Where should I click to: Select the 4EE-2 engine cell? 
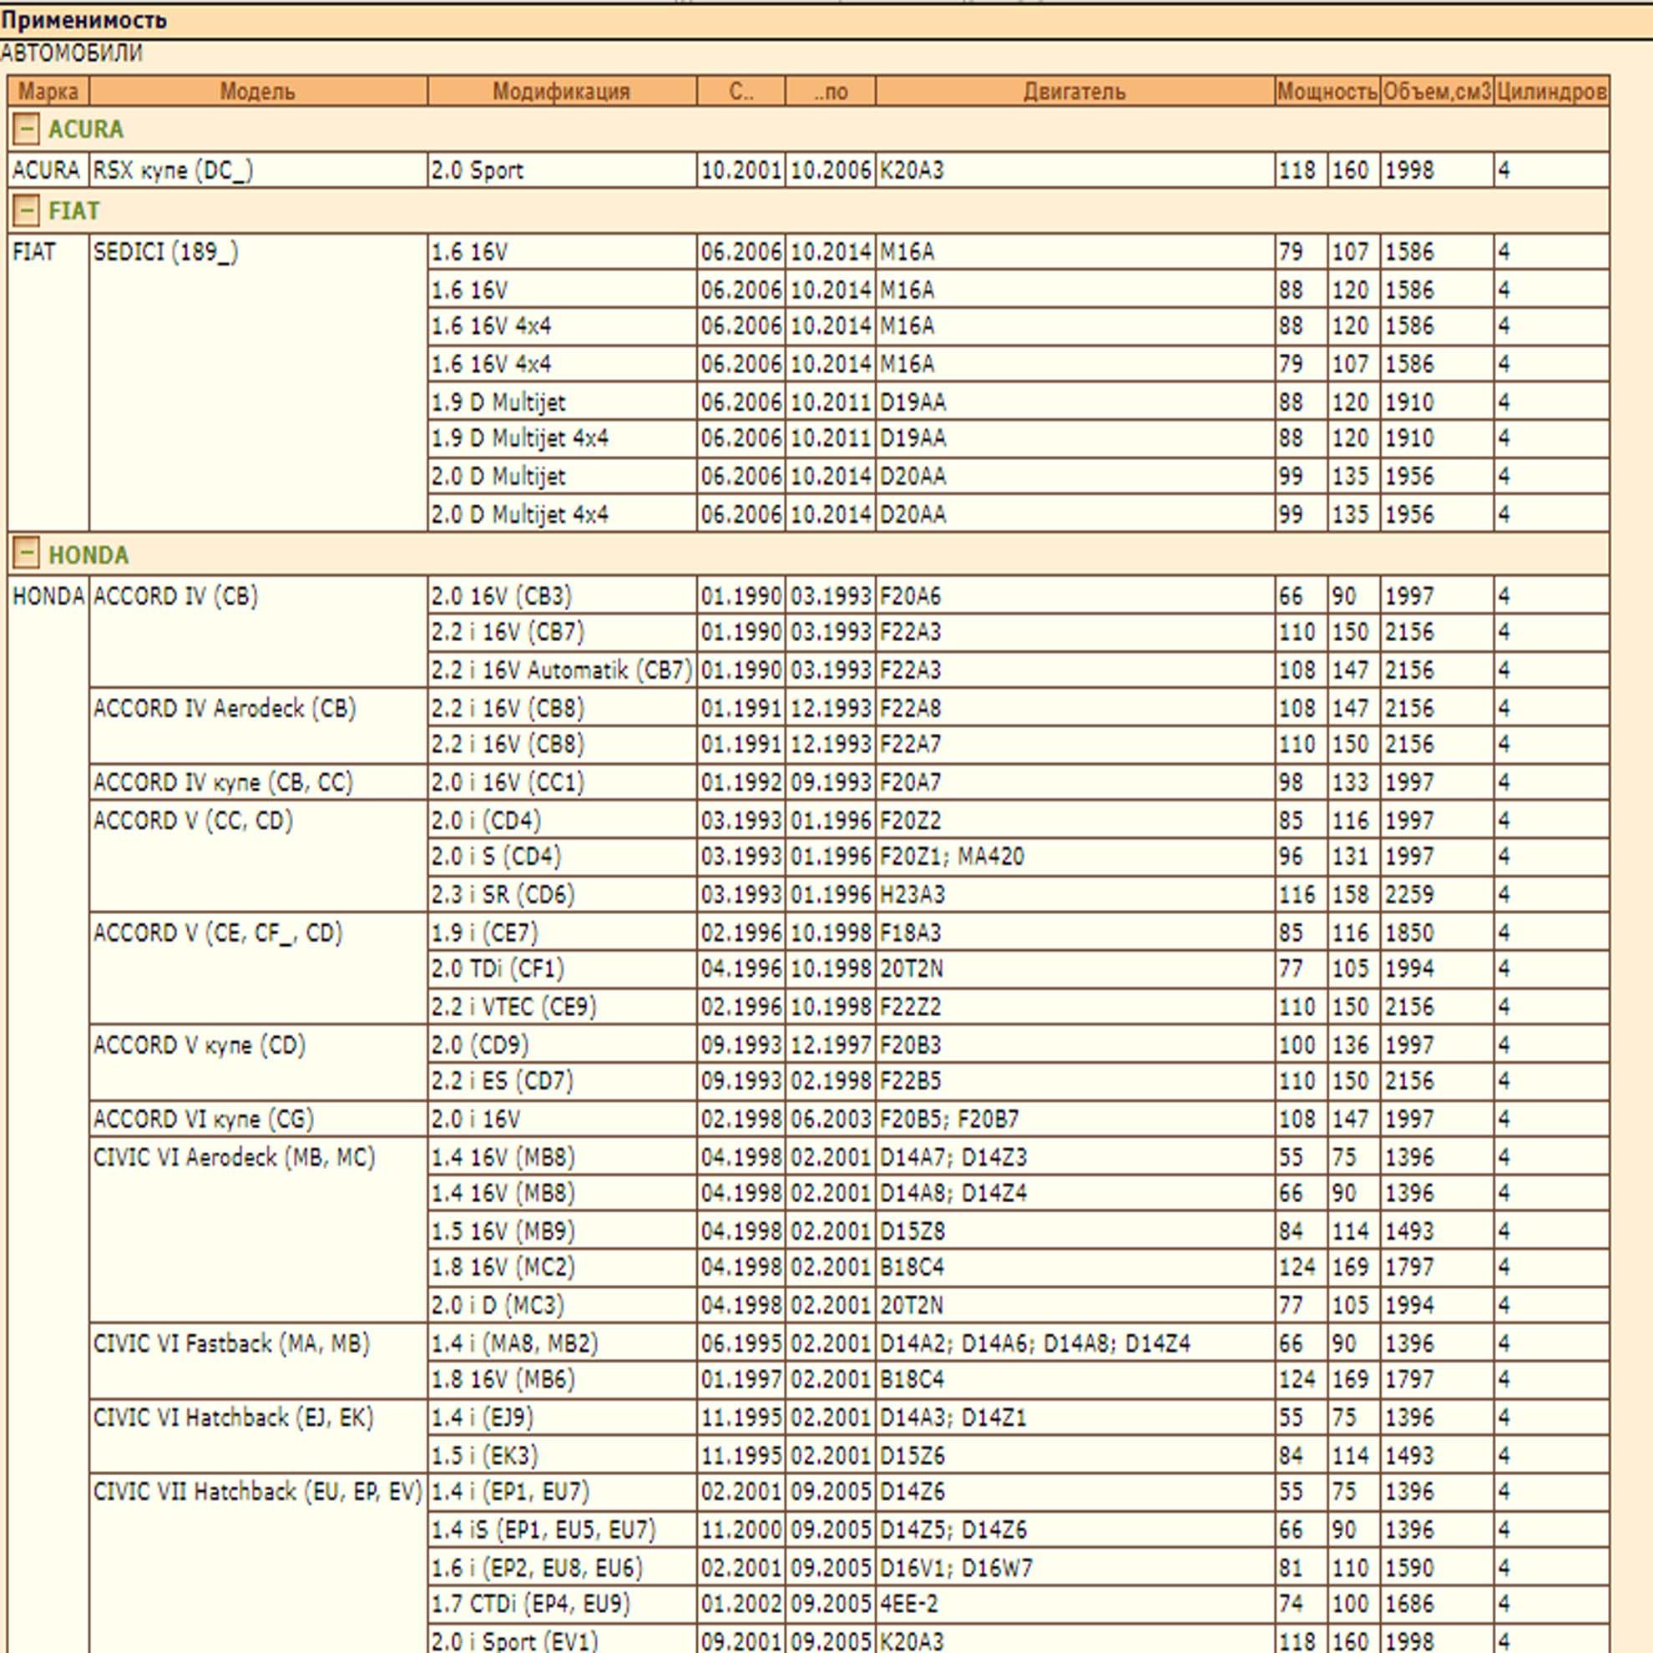1074,1604
